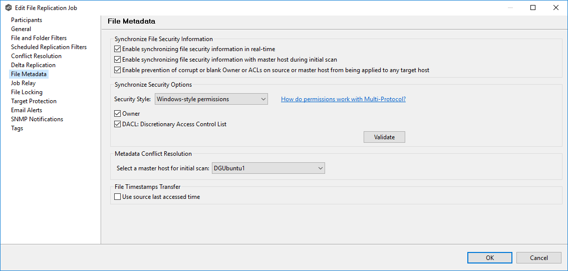Close the dialog with the X icon

(x=556, y=8)
